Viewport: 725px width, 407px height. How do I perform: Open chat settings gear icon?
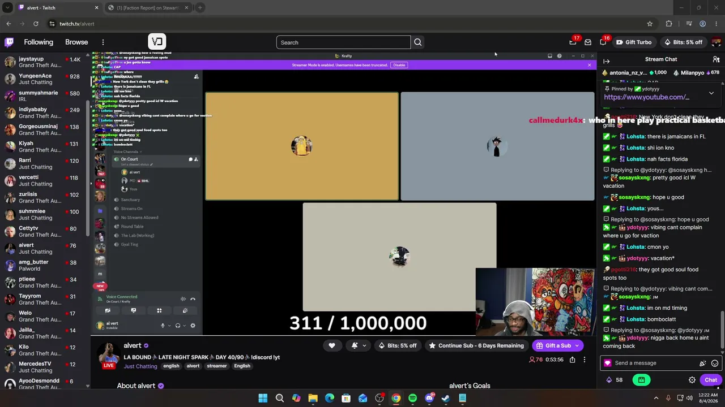point(692,380)
